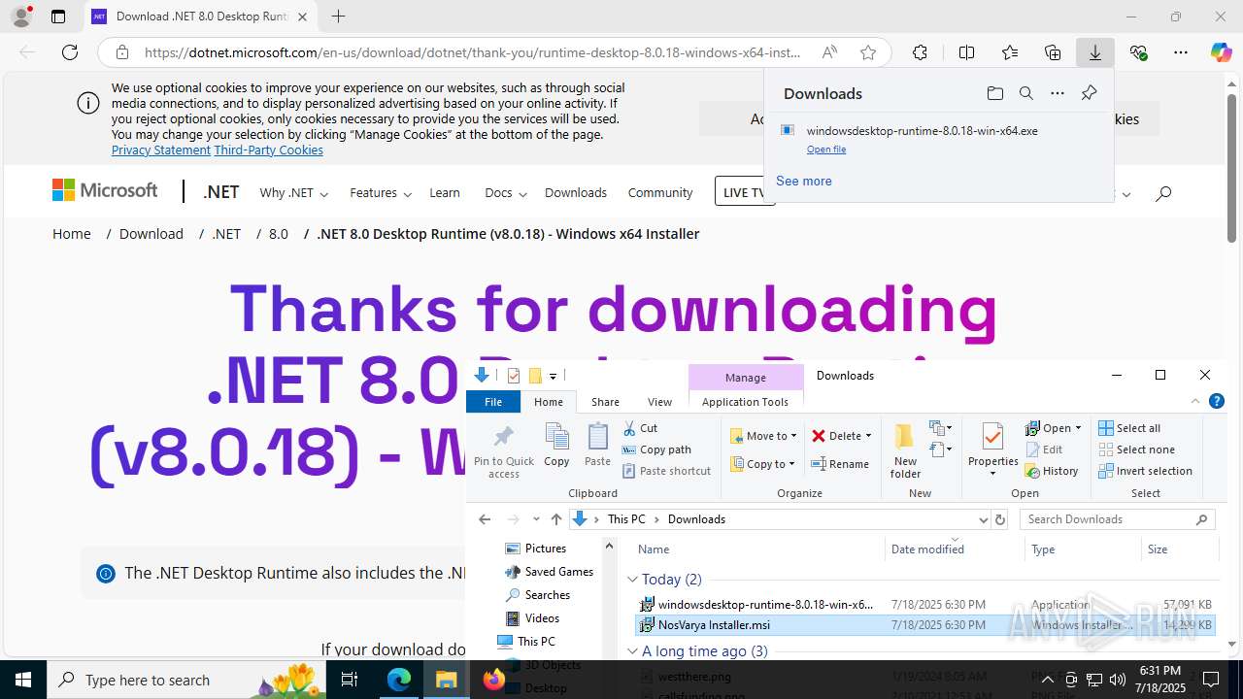1243x699 pixels.
Task: Open Windows Start menu
Action: pyautogui.click(x=23, y=680)
